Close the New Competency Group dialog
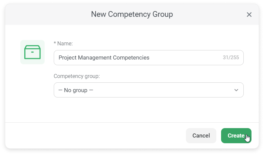This screenshot has height=155, width=264. [249, 14]
